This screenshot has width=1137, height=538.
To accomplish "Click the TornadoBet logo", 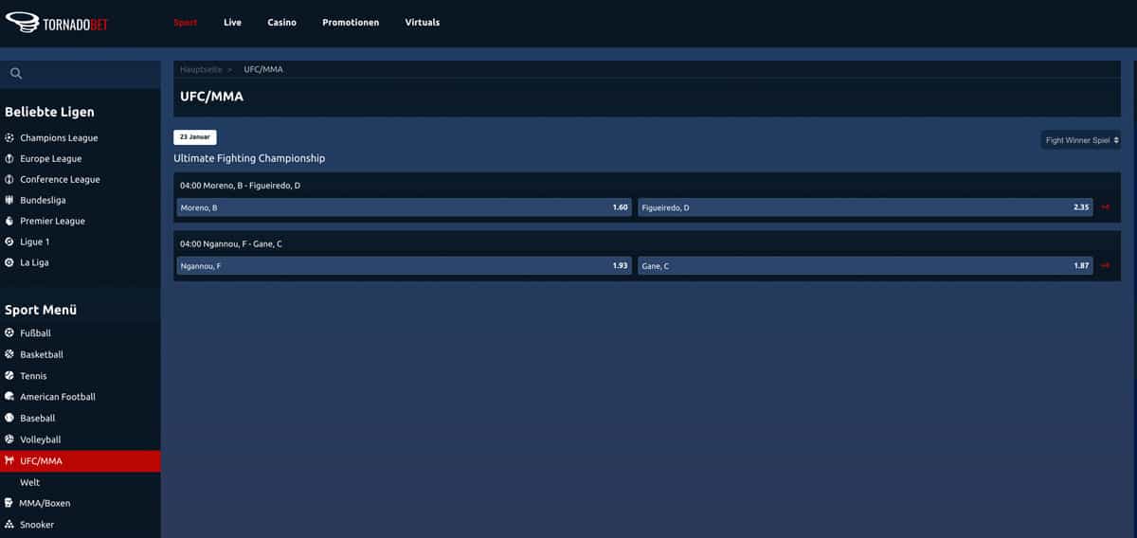I will coord(57,23).
